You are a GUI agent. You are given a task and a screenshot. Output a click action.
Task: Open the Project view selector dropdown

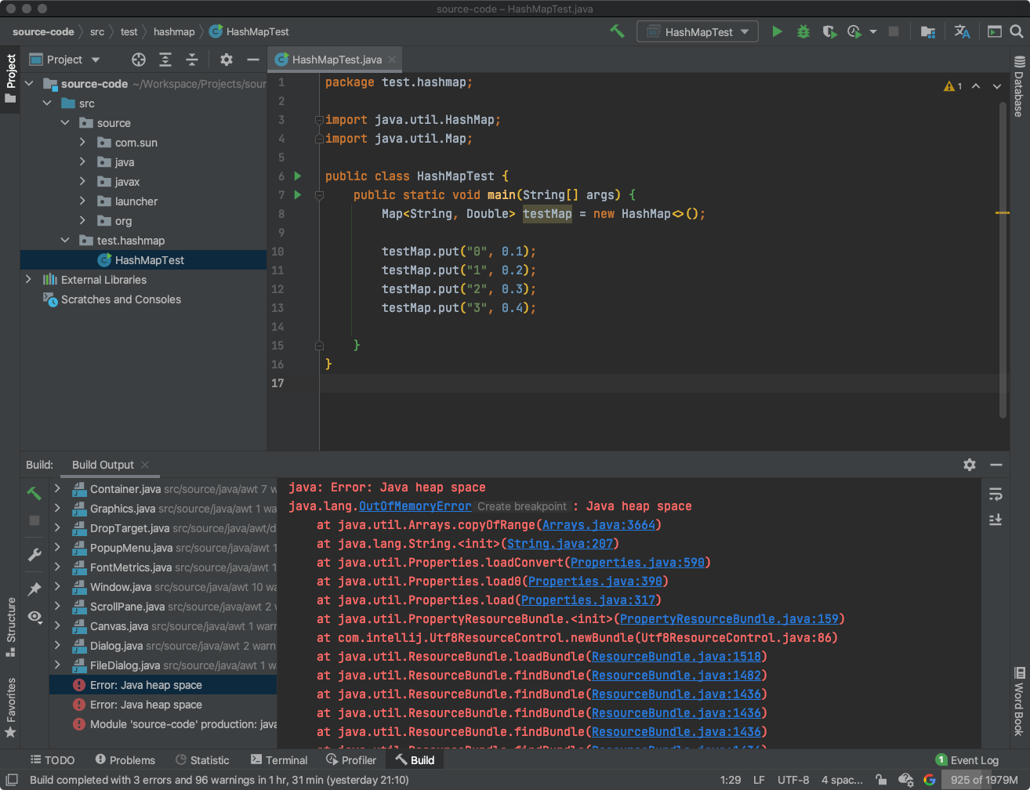pos(65,60)
